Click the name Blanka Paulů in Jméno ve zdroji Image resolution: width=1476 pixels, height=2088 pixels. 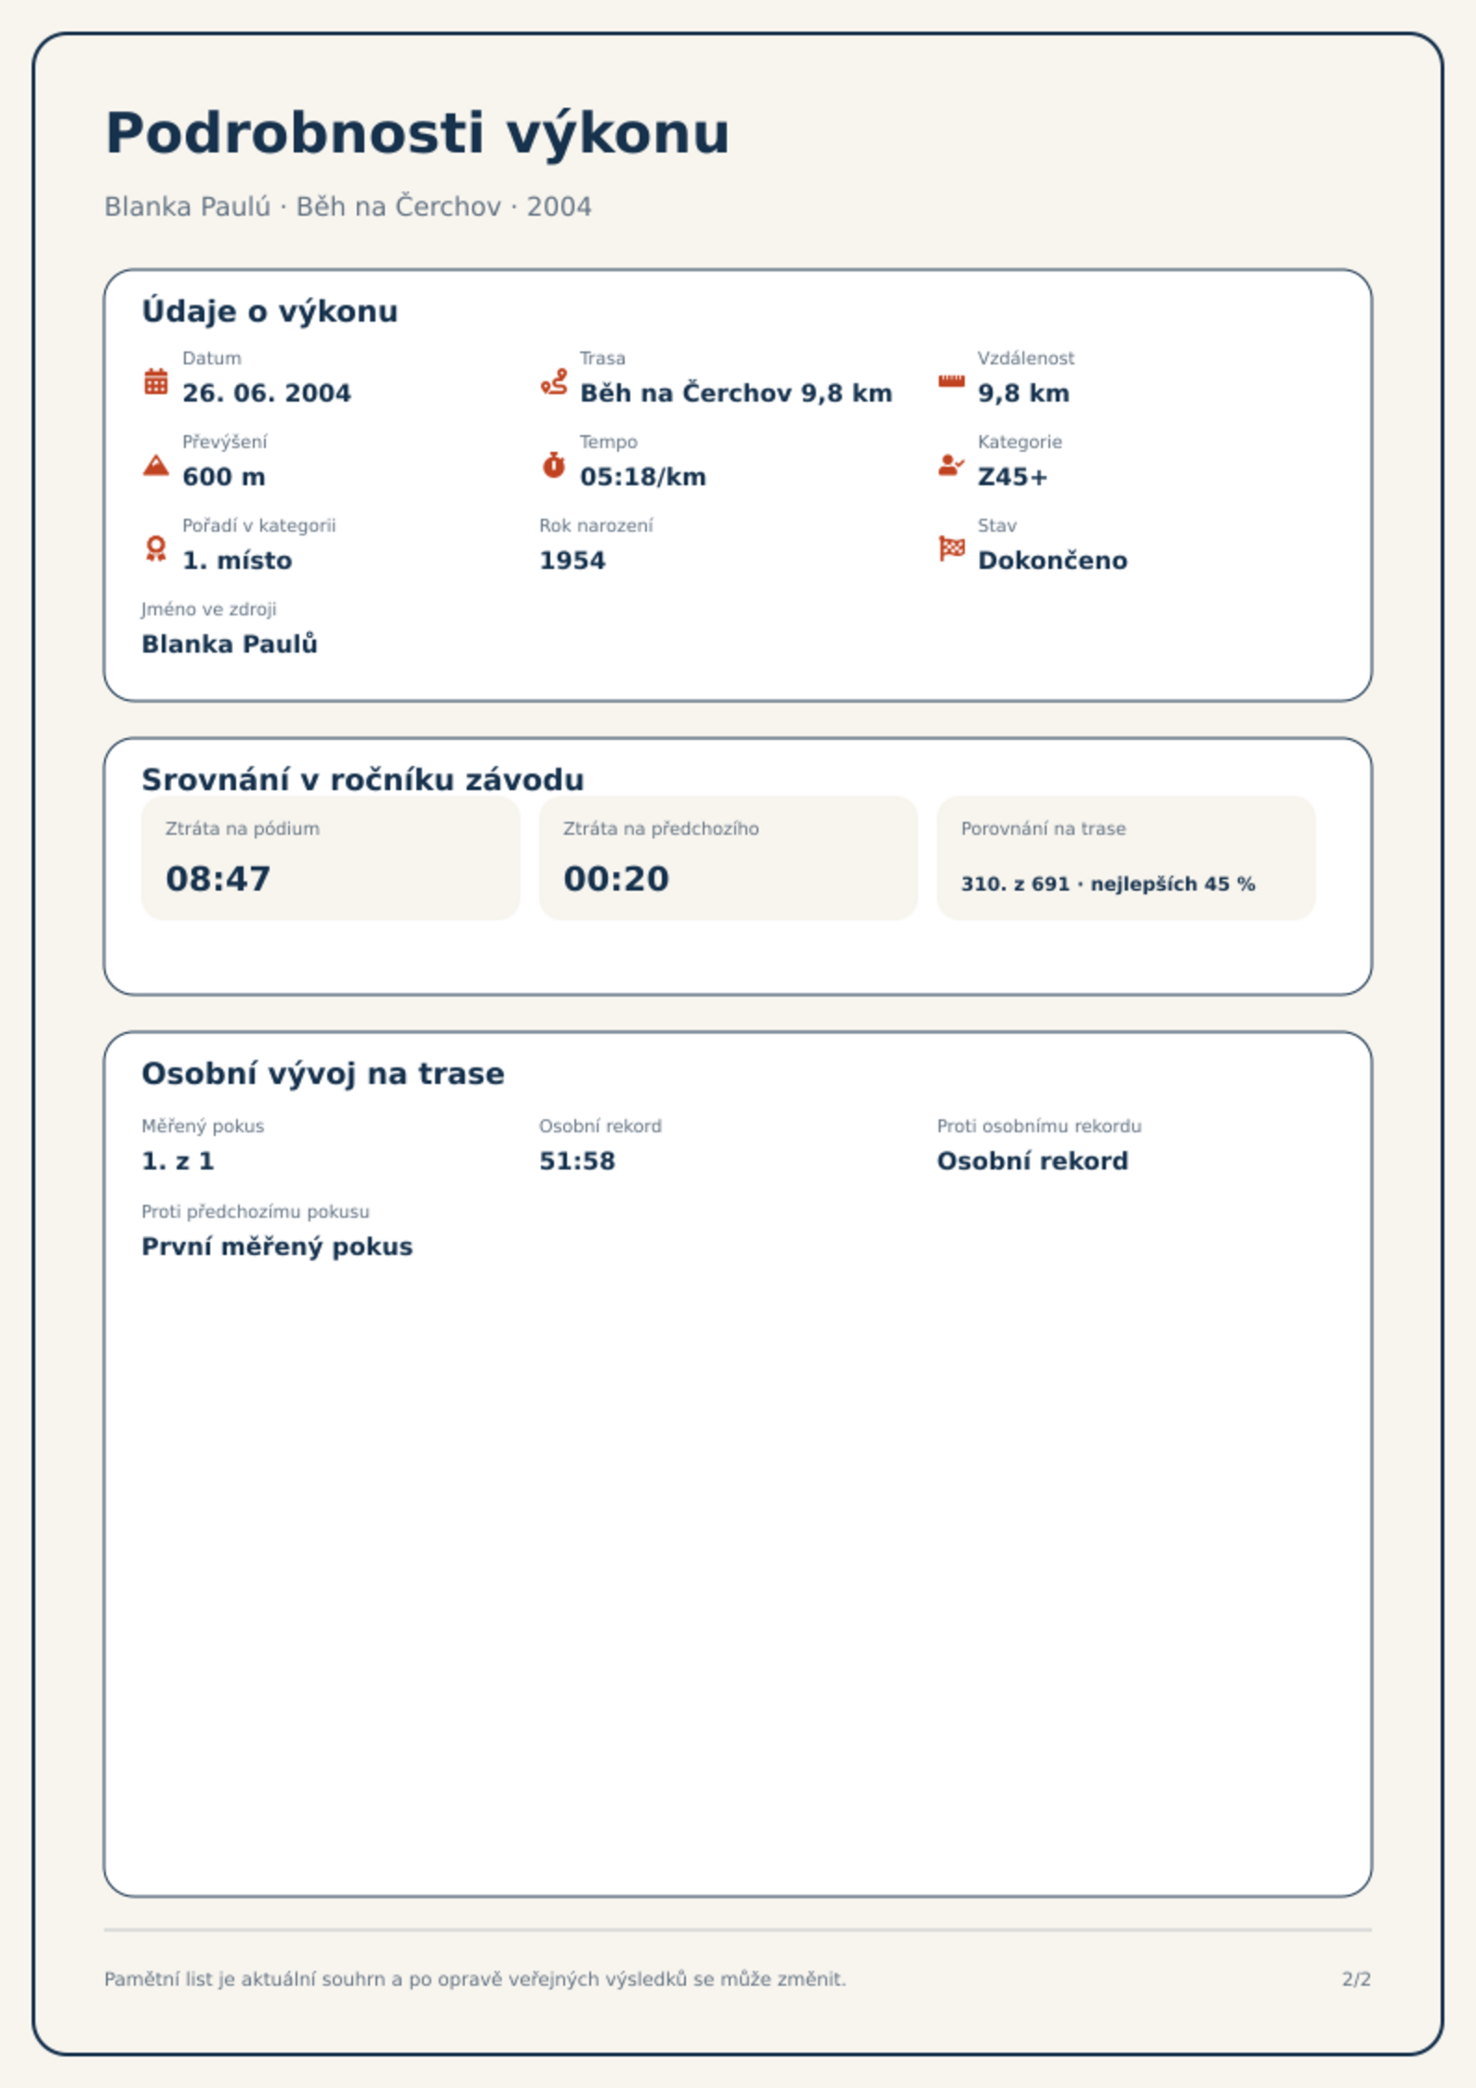tap(230, 644)
